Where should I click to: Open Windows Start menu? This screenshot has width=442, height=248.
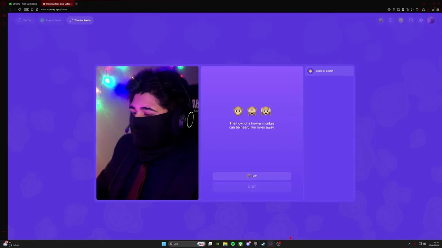click(164, 244)
